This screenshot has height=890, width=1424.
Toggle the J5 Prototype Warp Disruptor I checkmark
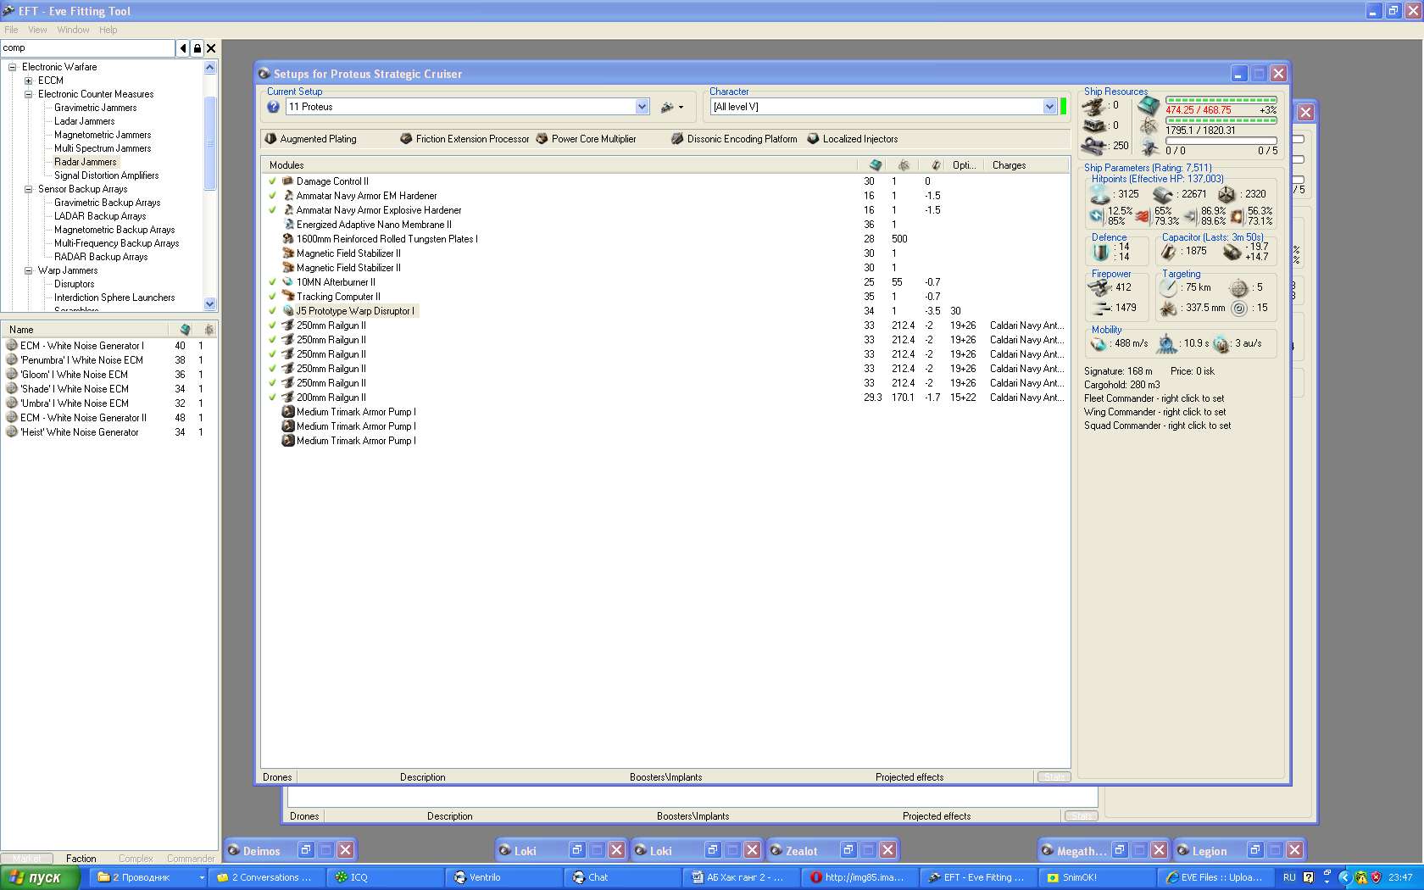(272, 311)
